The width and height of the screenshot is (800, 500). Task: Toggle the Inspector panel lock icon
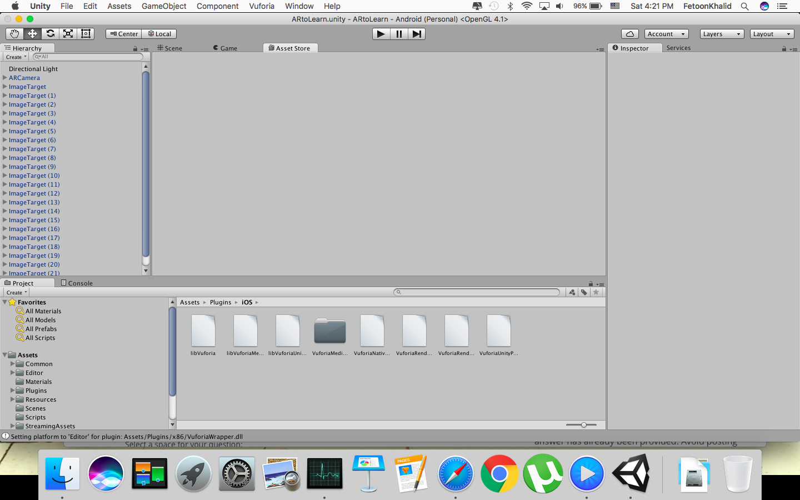[784, 49]
